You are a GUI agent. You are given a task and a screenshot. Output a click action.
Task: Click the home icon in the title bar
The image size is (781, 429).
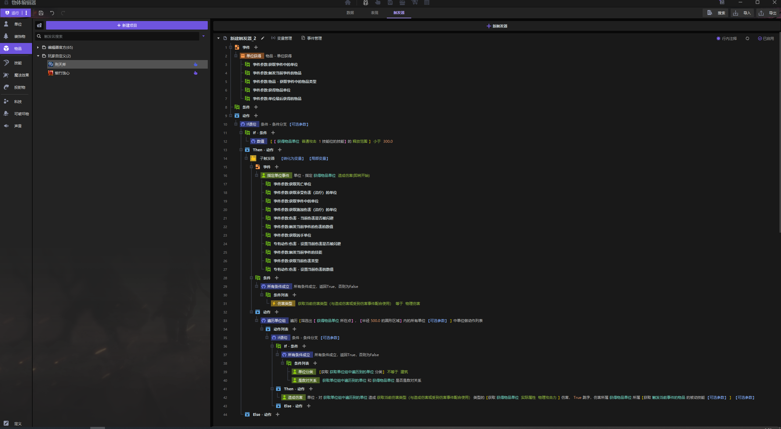[x=347, y=2]
